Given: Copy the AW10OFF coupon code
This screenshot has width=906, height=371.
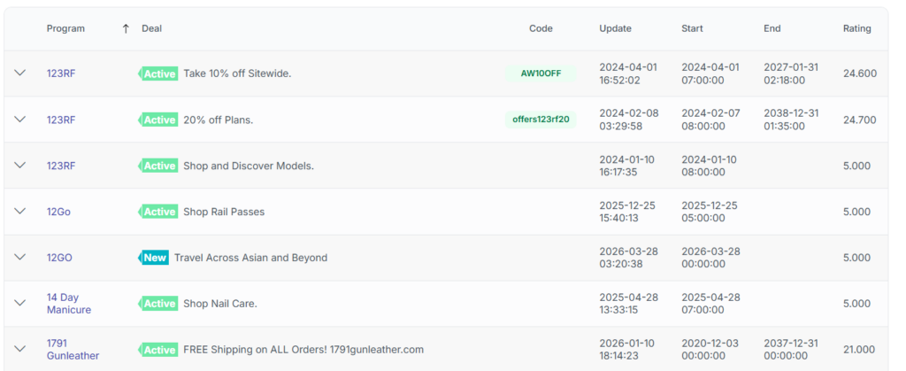Looking at the screenshot, I should tap(540, 73).
